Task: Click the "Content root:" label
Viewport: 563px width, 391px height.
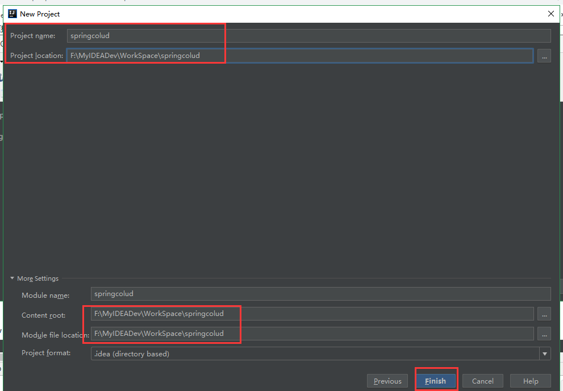Action: (43, 315)
